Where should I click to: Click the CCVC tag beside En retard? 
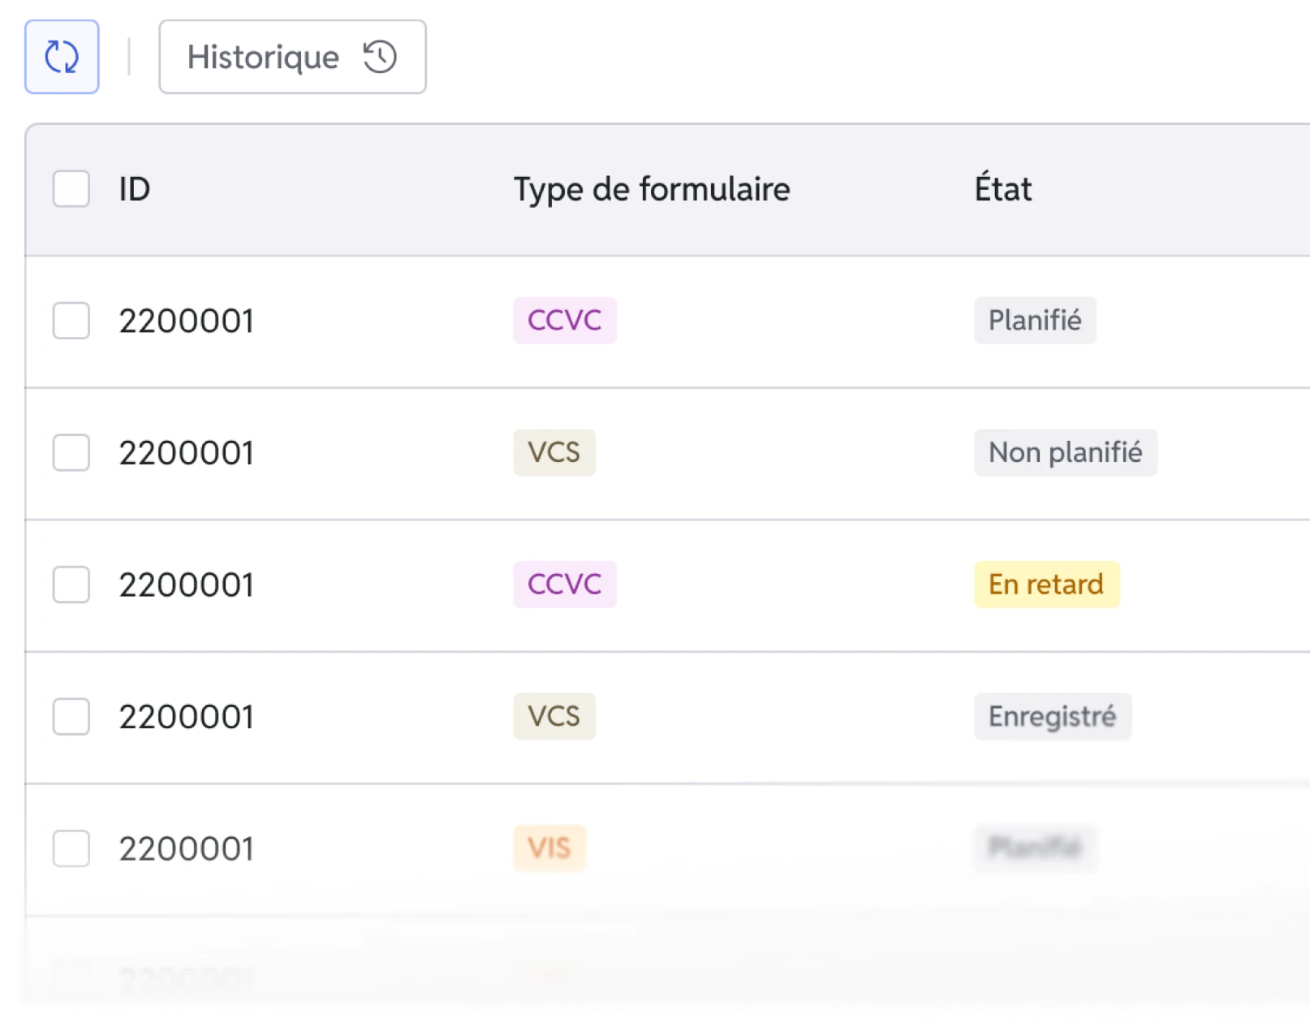pos(565,585)
